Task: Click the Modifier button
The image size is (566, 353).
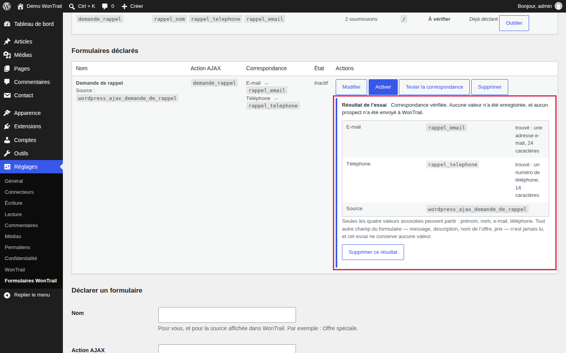Action: tap(351, 87)
